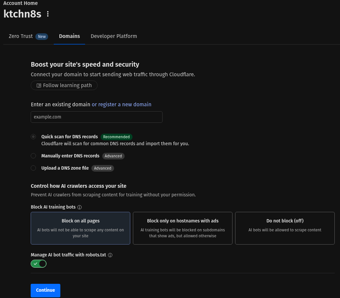
Task: Click Advanced badge beside Upload a DNS zone file
Action: 103,168
